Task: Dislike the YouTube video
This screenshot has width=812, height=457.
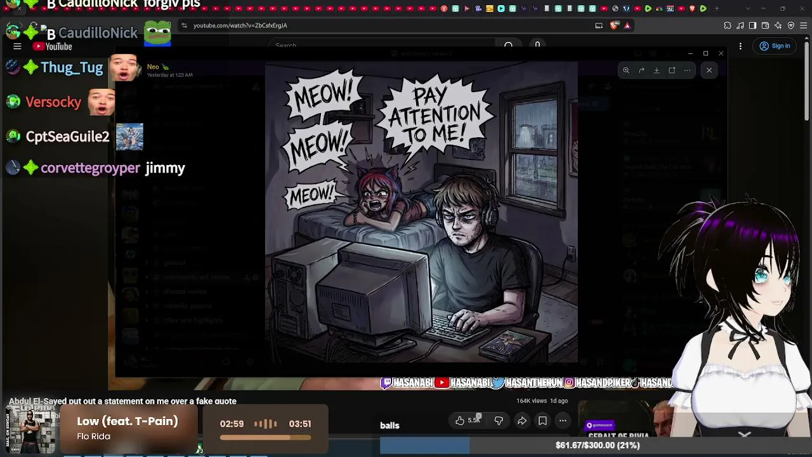Action: tap(499, 420)
